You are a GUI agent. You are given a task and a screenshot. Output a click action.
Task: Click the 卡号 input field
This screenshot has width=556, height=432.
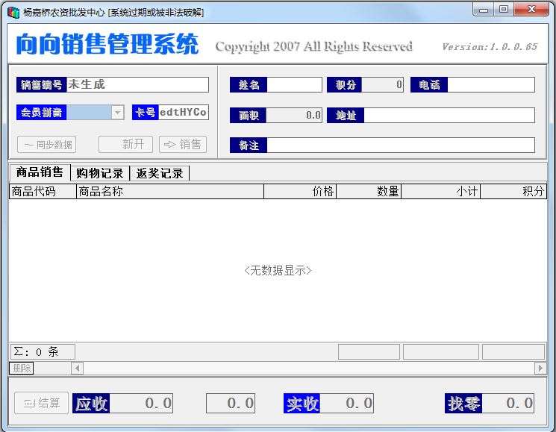click(183, 113)
